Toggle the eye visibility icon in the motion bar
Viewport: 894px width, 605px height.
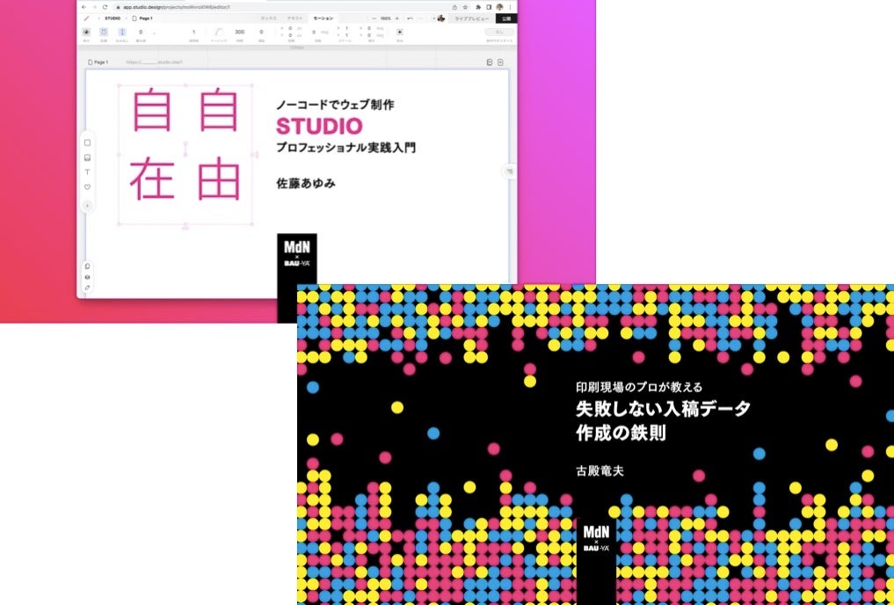87,33
